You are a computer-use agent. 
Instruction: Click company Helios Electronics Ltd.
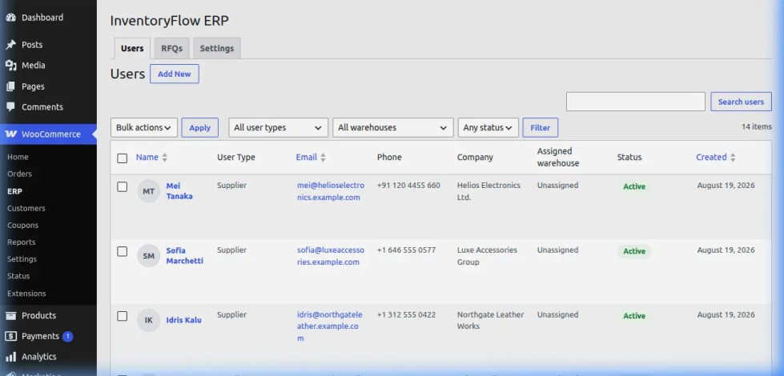click(488, 191)
